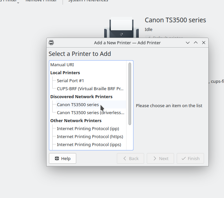Choose Serial Port #1 local printer
The width and height of the screenshot is (224, 198).
pos(70,81)
